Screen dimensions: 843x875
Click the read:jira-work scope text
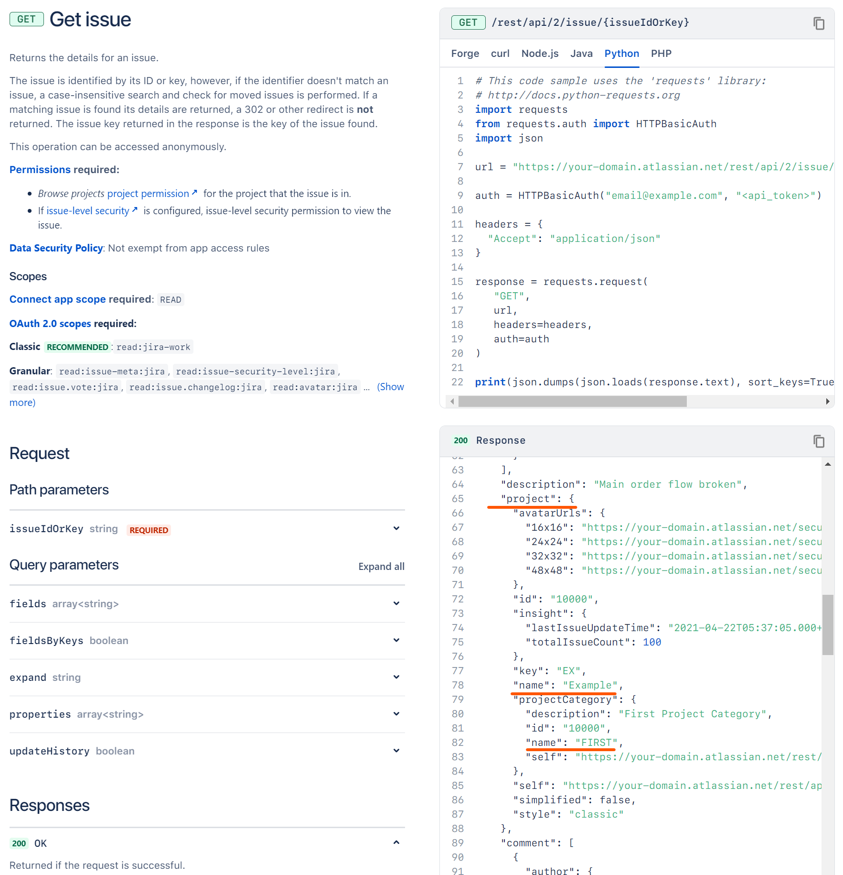point(153,347)
